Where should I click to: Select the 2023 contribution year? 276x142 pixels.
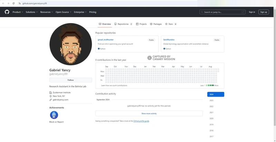coord(211,100)
